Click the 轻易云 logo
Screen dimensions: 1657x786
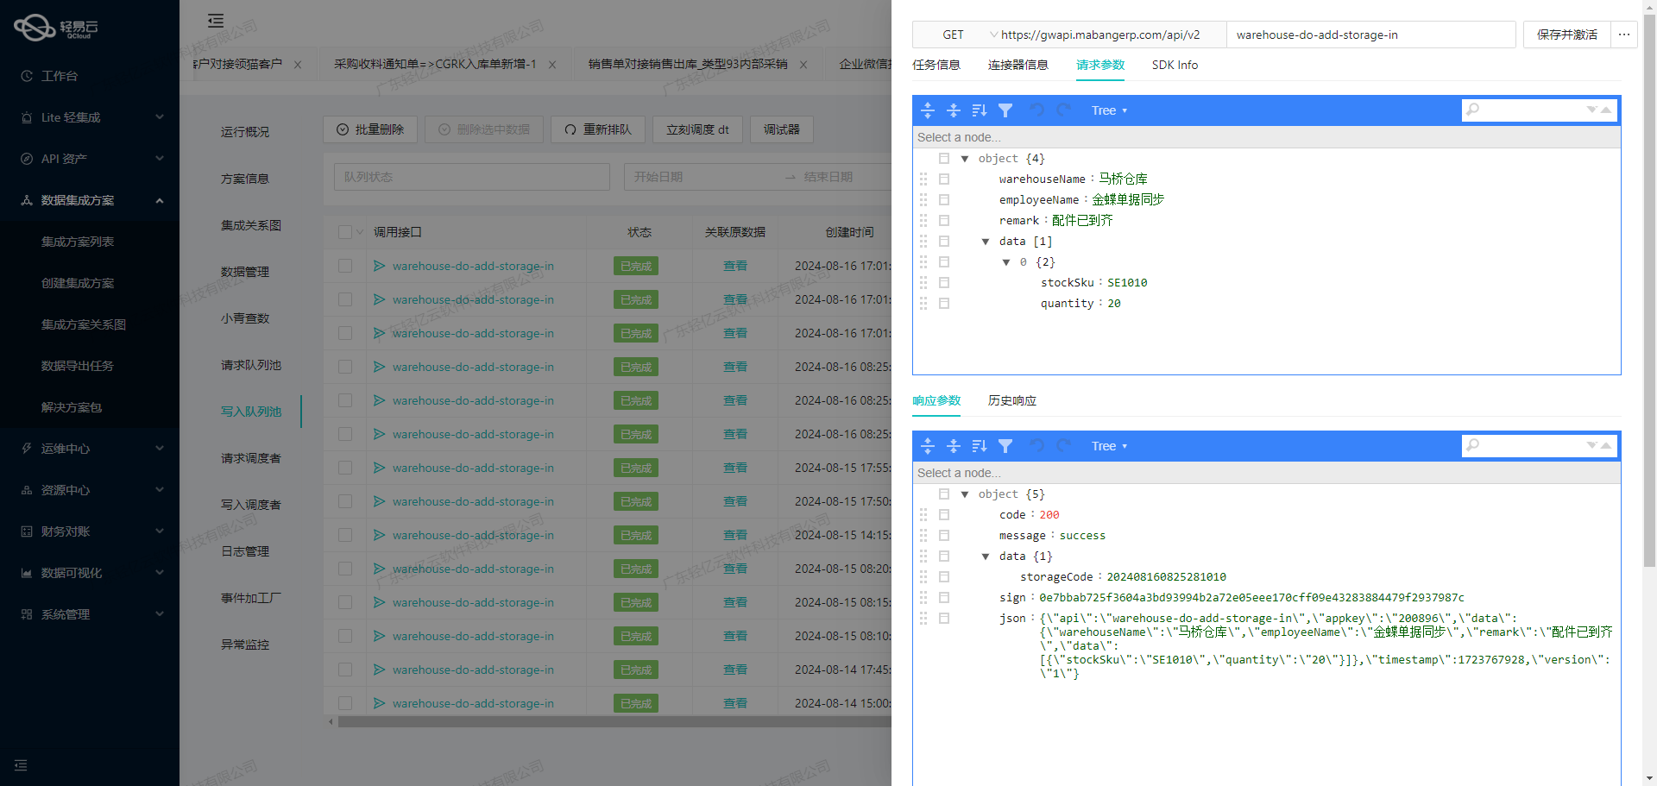coord(56,28)
